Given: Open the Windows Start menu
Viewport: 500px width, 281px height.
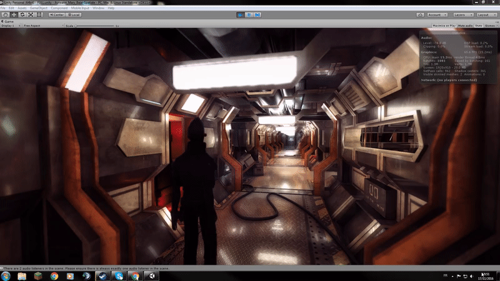Looking at the screenshot, I should 6,276.
